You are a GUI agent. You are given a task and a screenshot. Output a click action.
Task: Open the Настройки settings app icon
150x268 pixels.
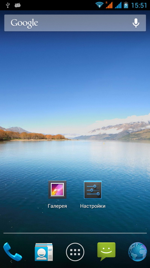(x=93, y=190)
